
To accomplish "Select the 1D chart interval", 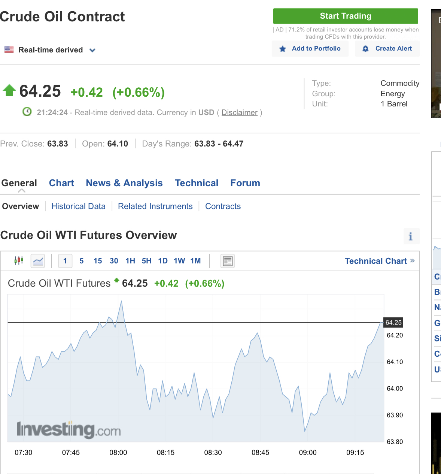I will (x=163, y=261).
